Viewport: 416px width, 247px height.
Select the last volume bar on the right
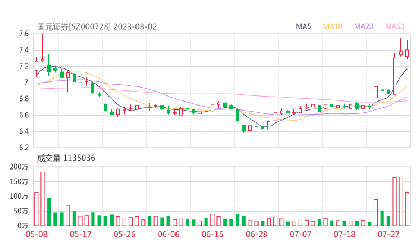click(407, 209)
